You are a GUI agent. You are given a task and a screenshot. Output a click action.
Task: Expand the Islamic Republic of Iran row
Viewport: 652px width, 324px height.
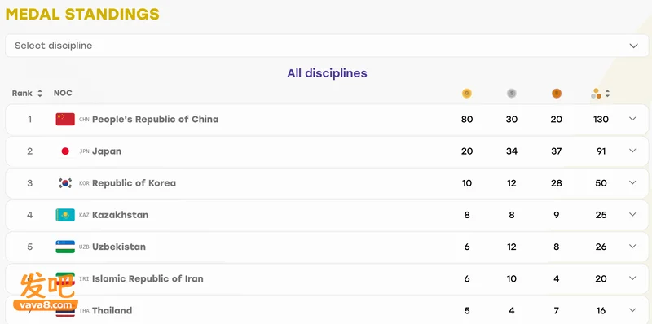point(632,278)
